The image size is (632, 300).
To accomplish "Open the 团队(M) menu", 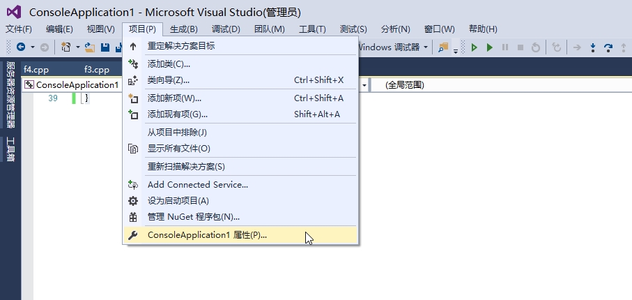I will [x=269, y=29].
